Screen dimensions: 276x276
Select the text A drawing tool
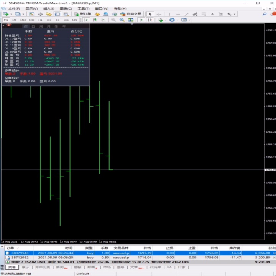[x=212, y=14]
